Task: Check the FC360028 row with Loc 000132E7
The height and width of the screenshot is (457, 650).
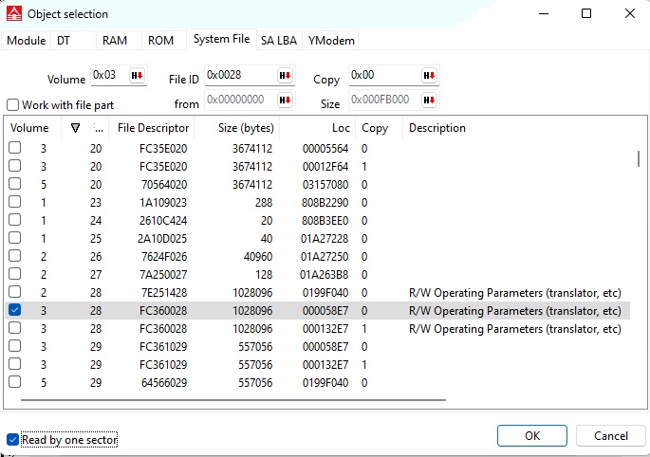Action: click(x=15, y=328)
